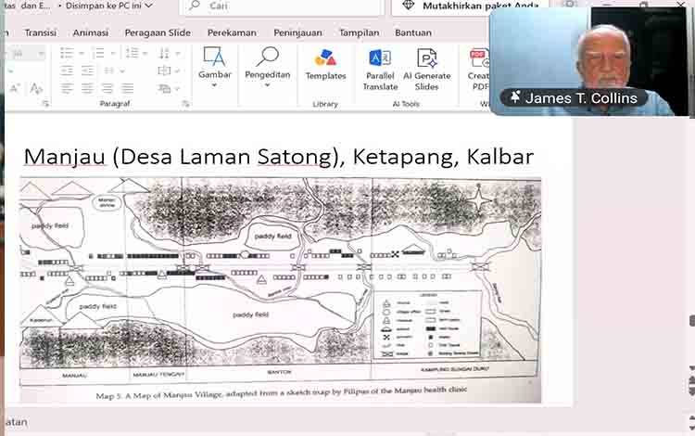Viewport: 695px width, 436px height.
Task: Expand the Convert to SmartArt dropdown arrow
Action: click(178, 89)
